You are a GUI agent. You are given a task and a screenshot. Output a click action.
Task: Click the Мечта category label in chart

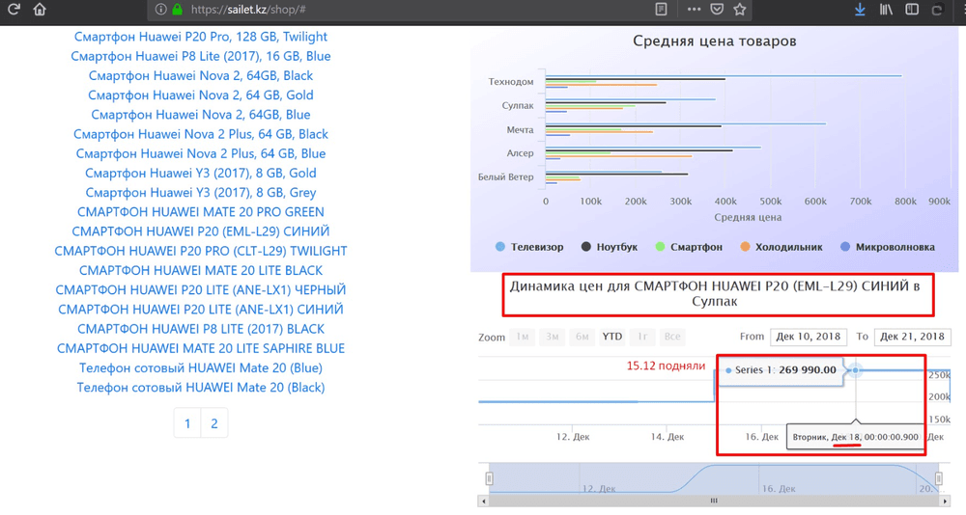point(520,130)
